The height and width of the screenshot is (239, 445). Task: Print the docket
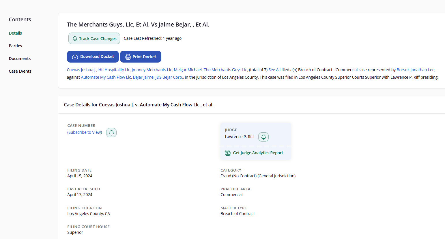point(141,57)
